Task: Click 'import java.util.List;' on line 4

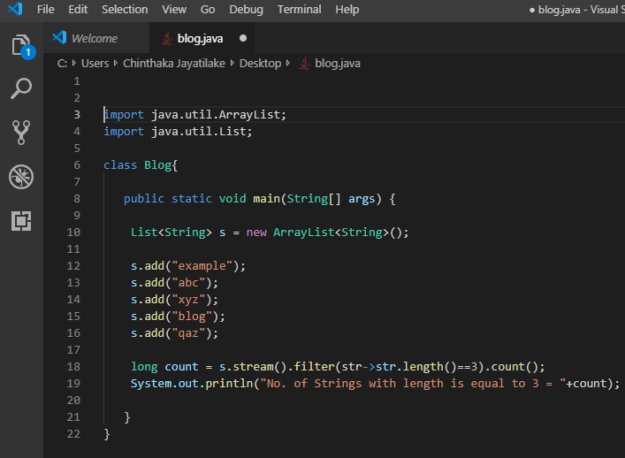Action: (x=178, y=132)
